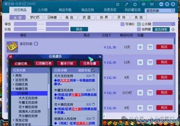Viewport: 180px width, 126px height.
Task: Click the maximum 价格 input field
Action: [57, 29]
